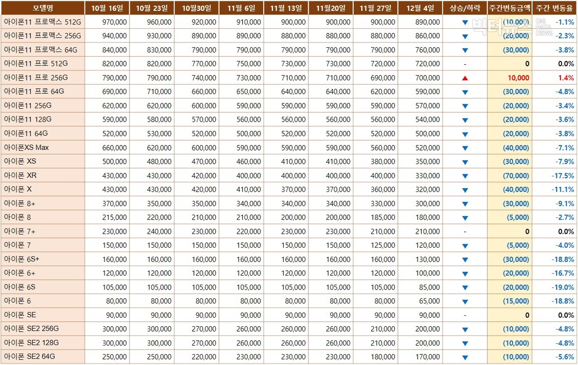
Task: Click the model name 아이폰XS Max
Action: coord(26,148)
